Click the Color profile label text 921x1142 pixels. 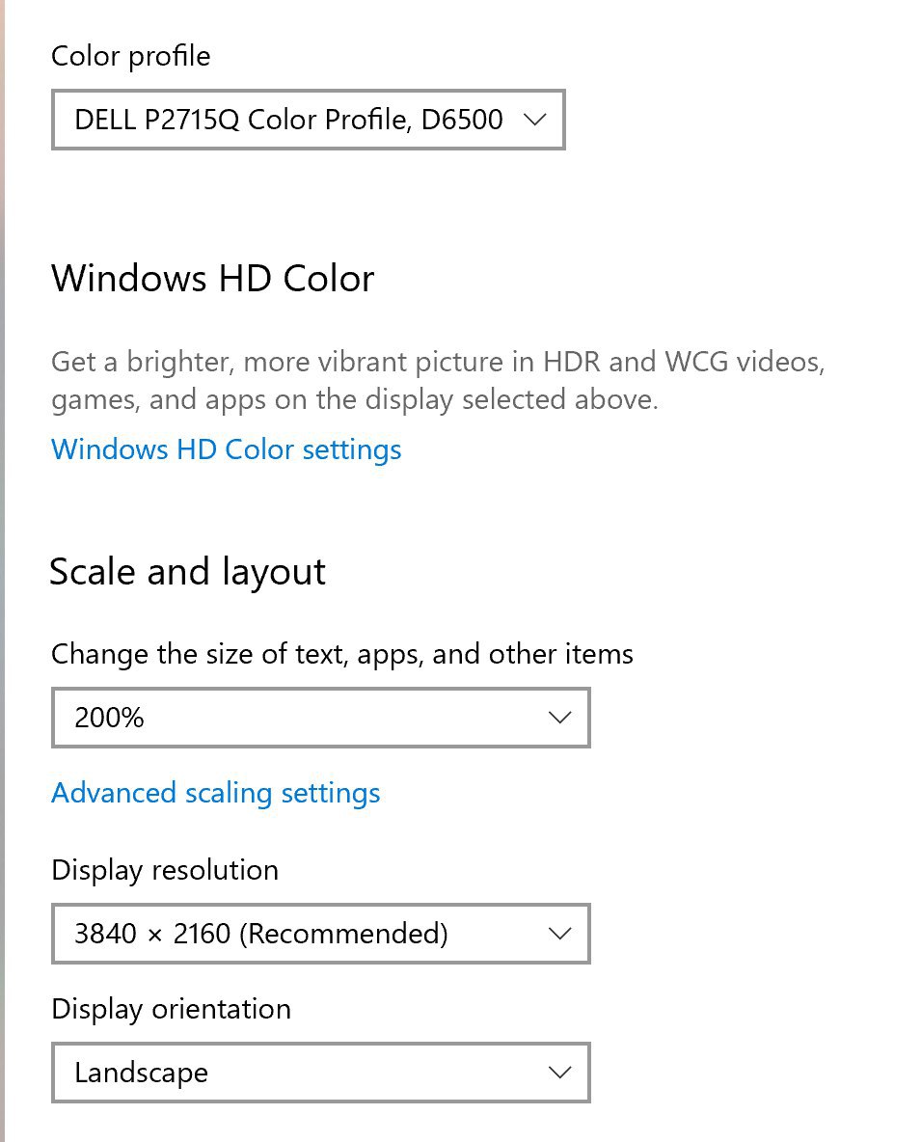[130, 56]
